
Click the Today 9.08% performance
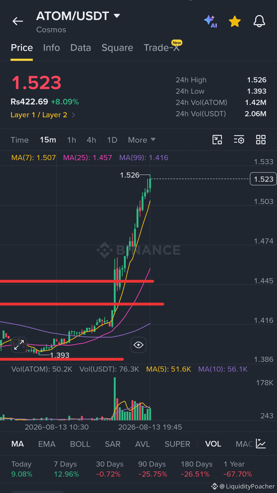[22, 469]
